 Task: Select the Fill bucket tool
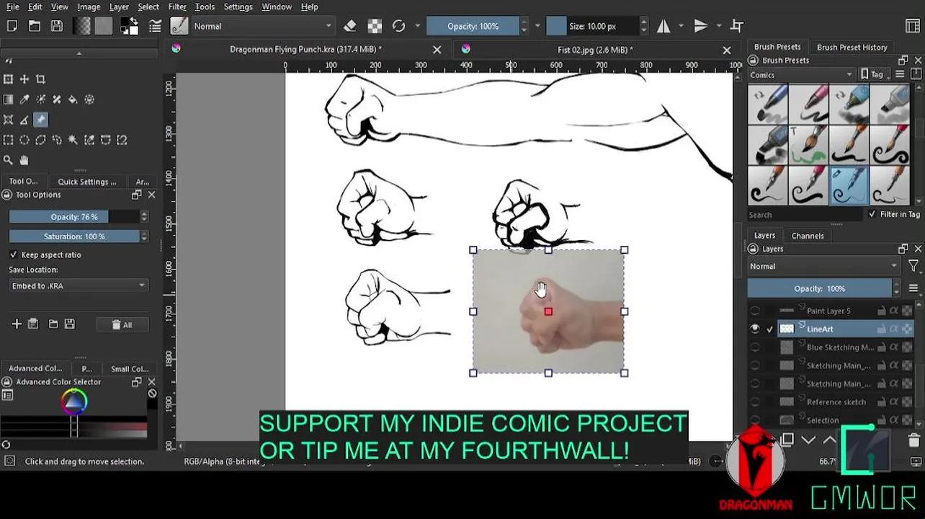pos(73,99)
